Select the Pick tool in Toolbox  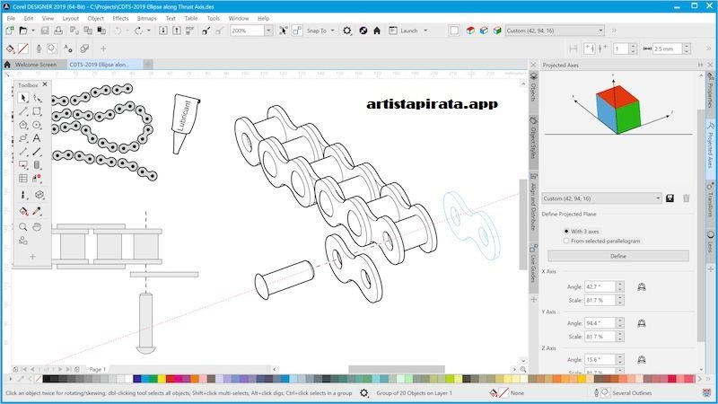[x=23, y=98]
